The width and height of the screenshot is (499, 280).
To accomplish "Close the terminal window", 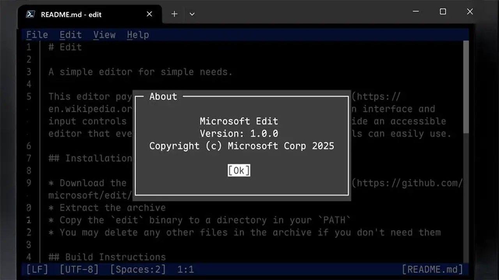I will point(470,12).
